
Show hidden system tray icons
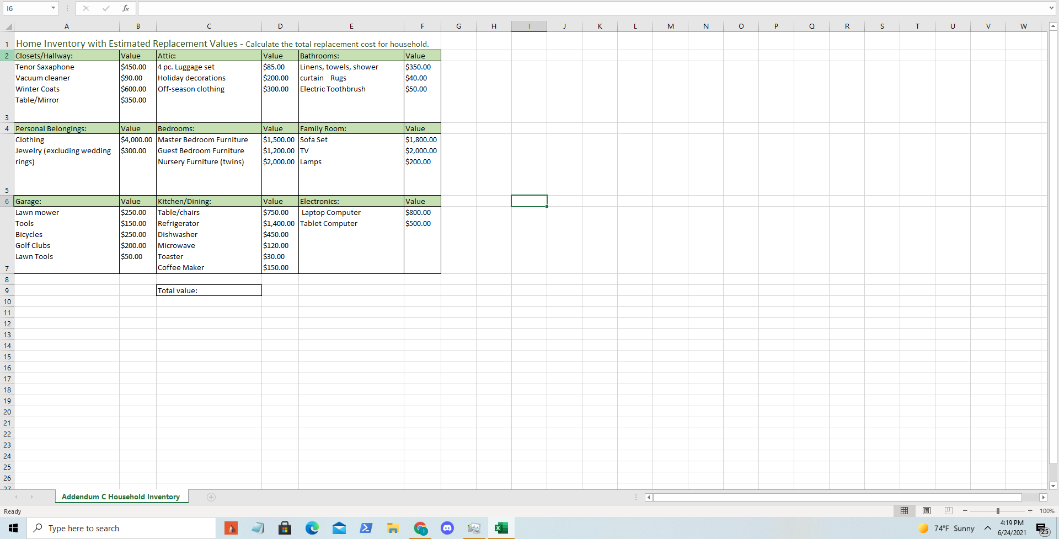(988, 528)
